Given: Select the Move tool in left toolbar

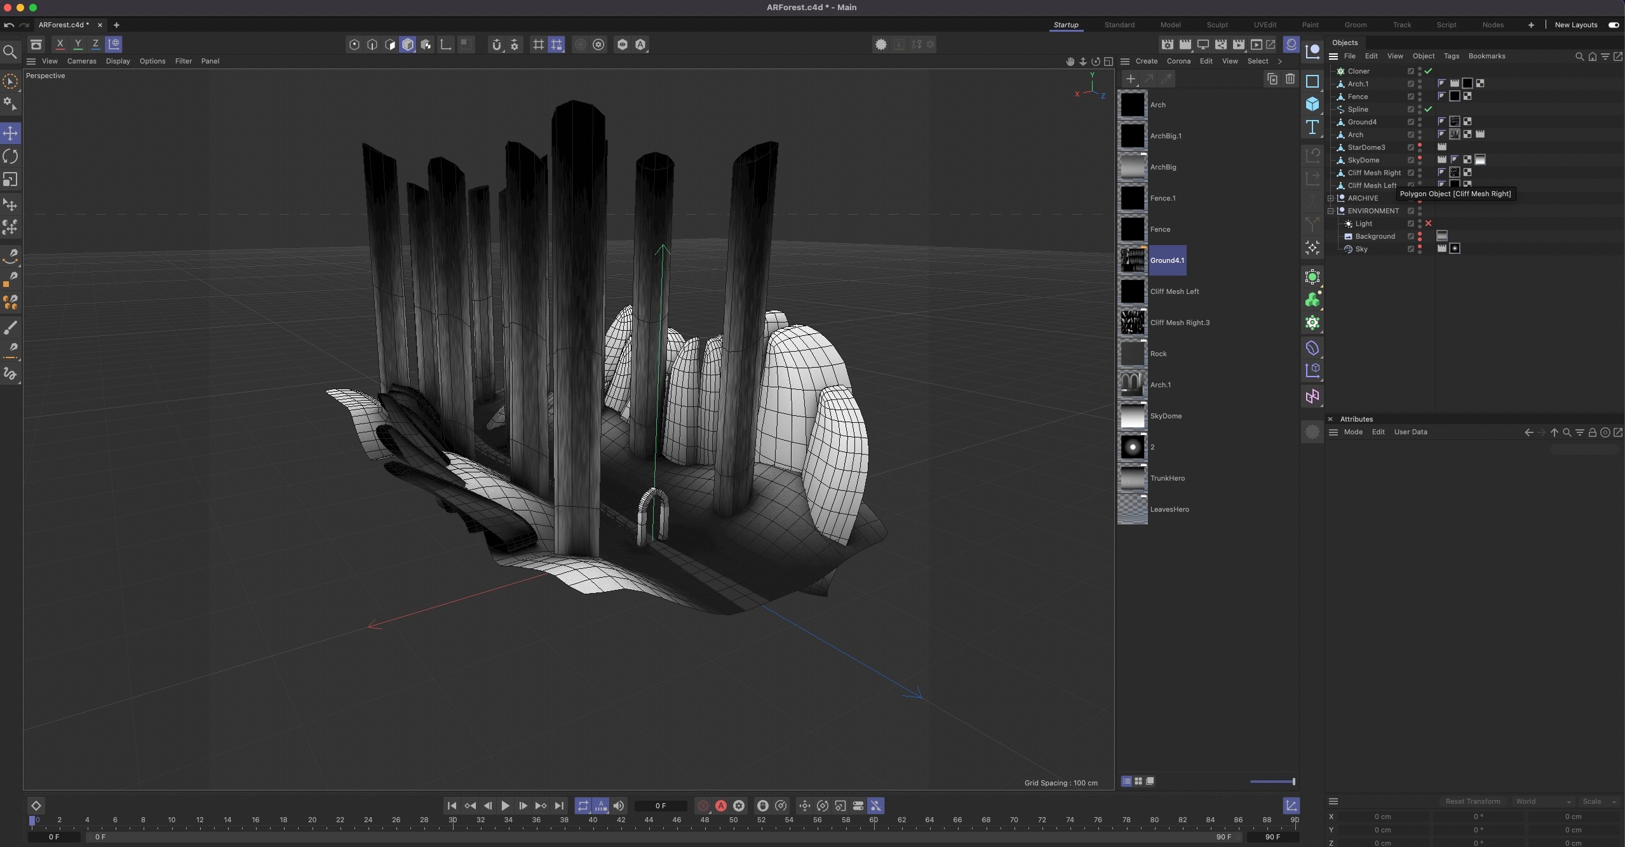Looking at the screenshot, I should click(11, 133).
